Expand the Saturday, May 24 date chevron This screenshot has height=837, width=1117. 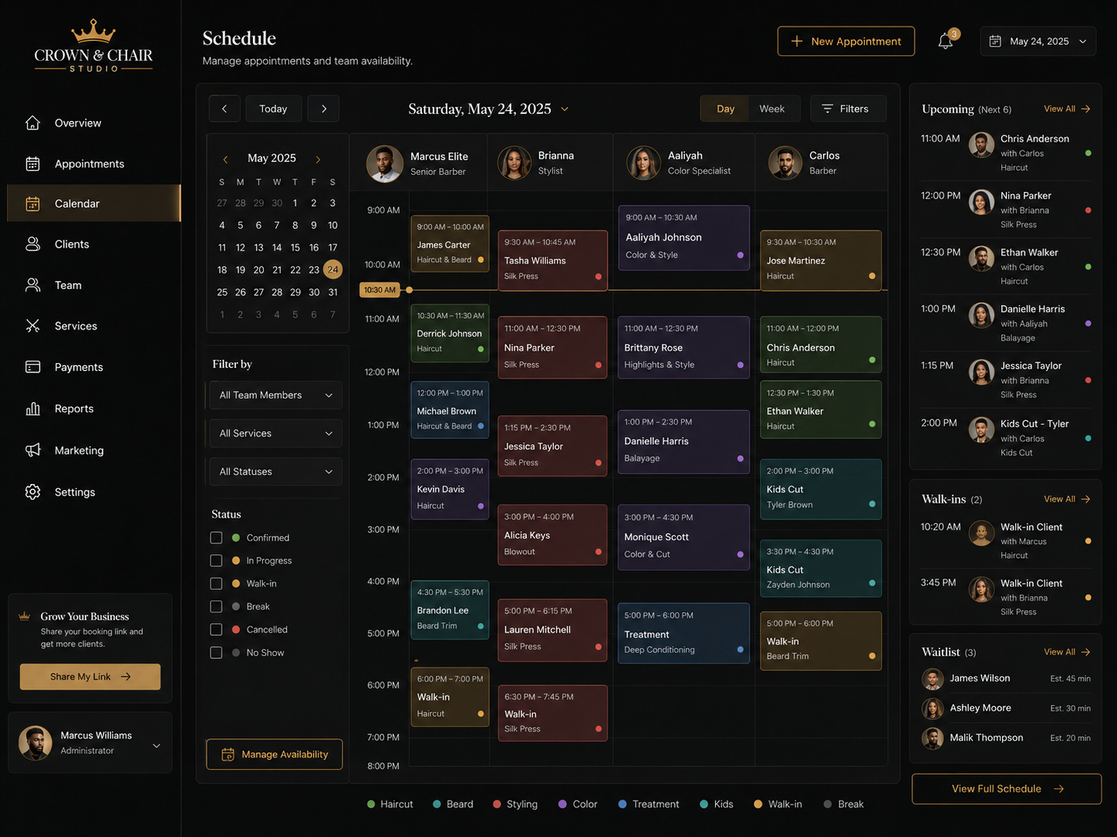565,109
